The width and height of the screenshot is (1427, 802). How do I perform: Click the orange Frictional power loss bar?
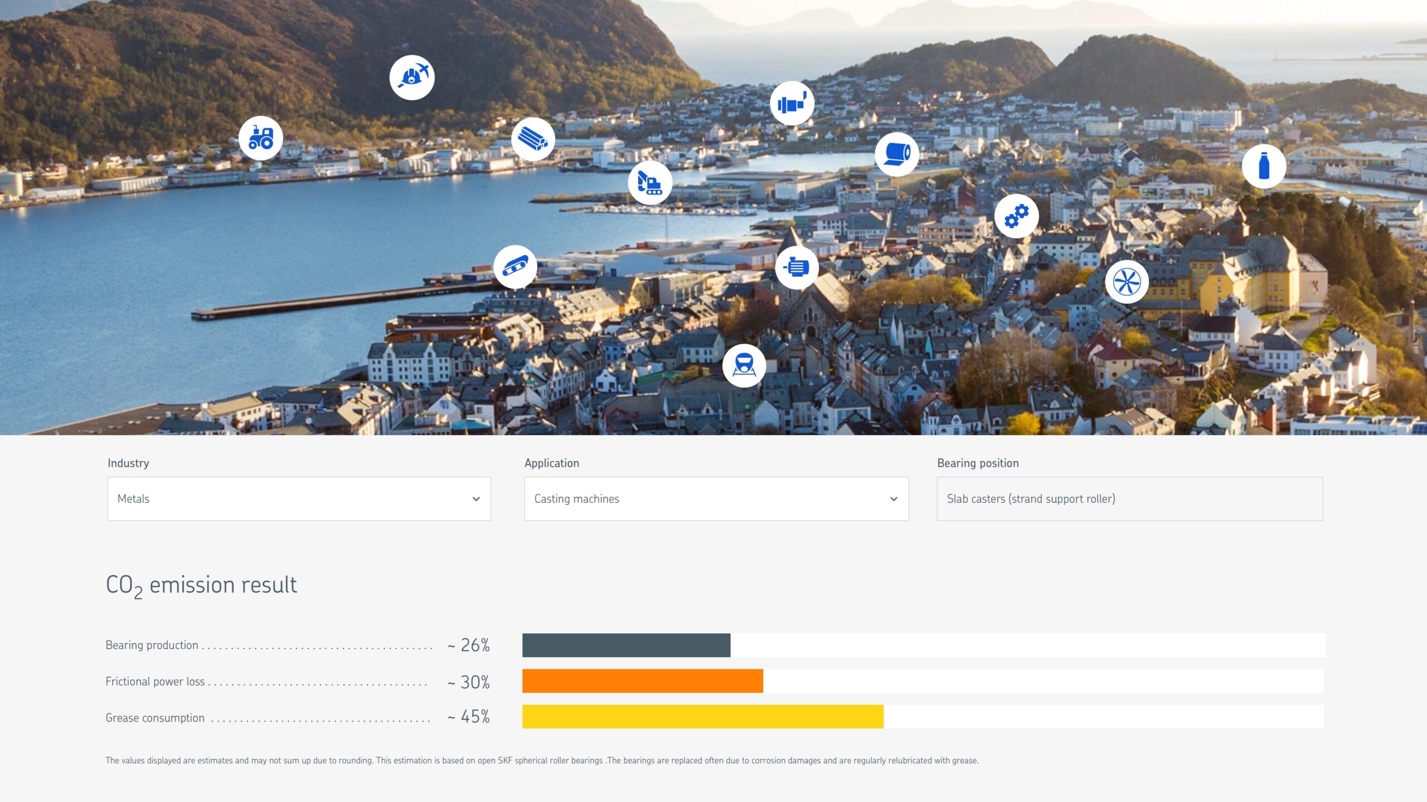click(x=642, y=681)
